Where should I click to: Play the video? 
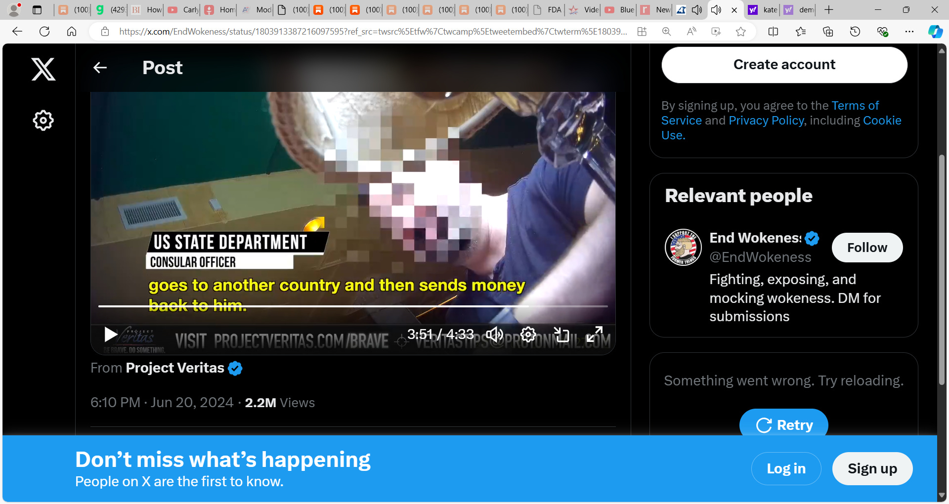[111, 335]
